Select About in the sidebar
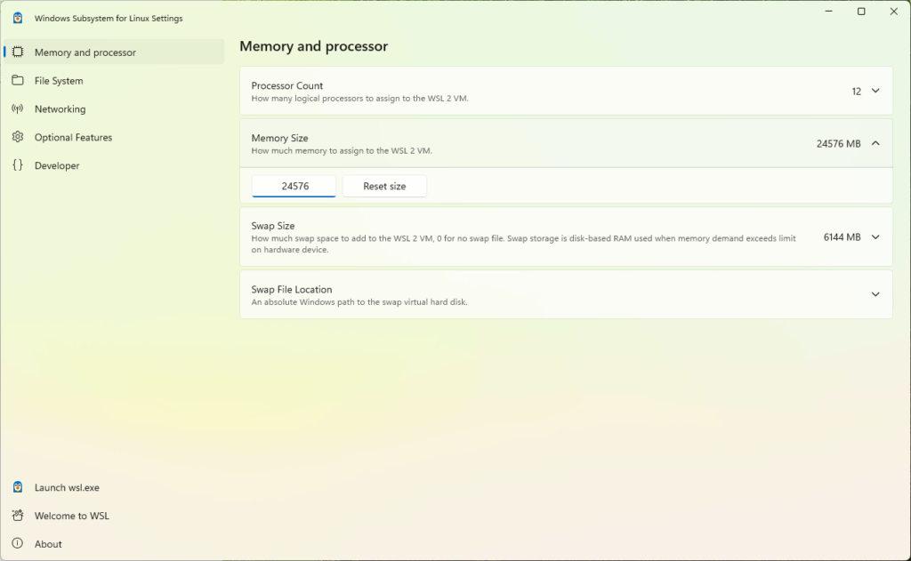The image size is (911, 561). [x=114, y=544]
